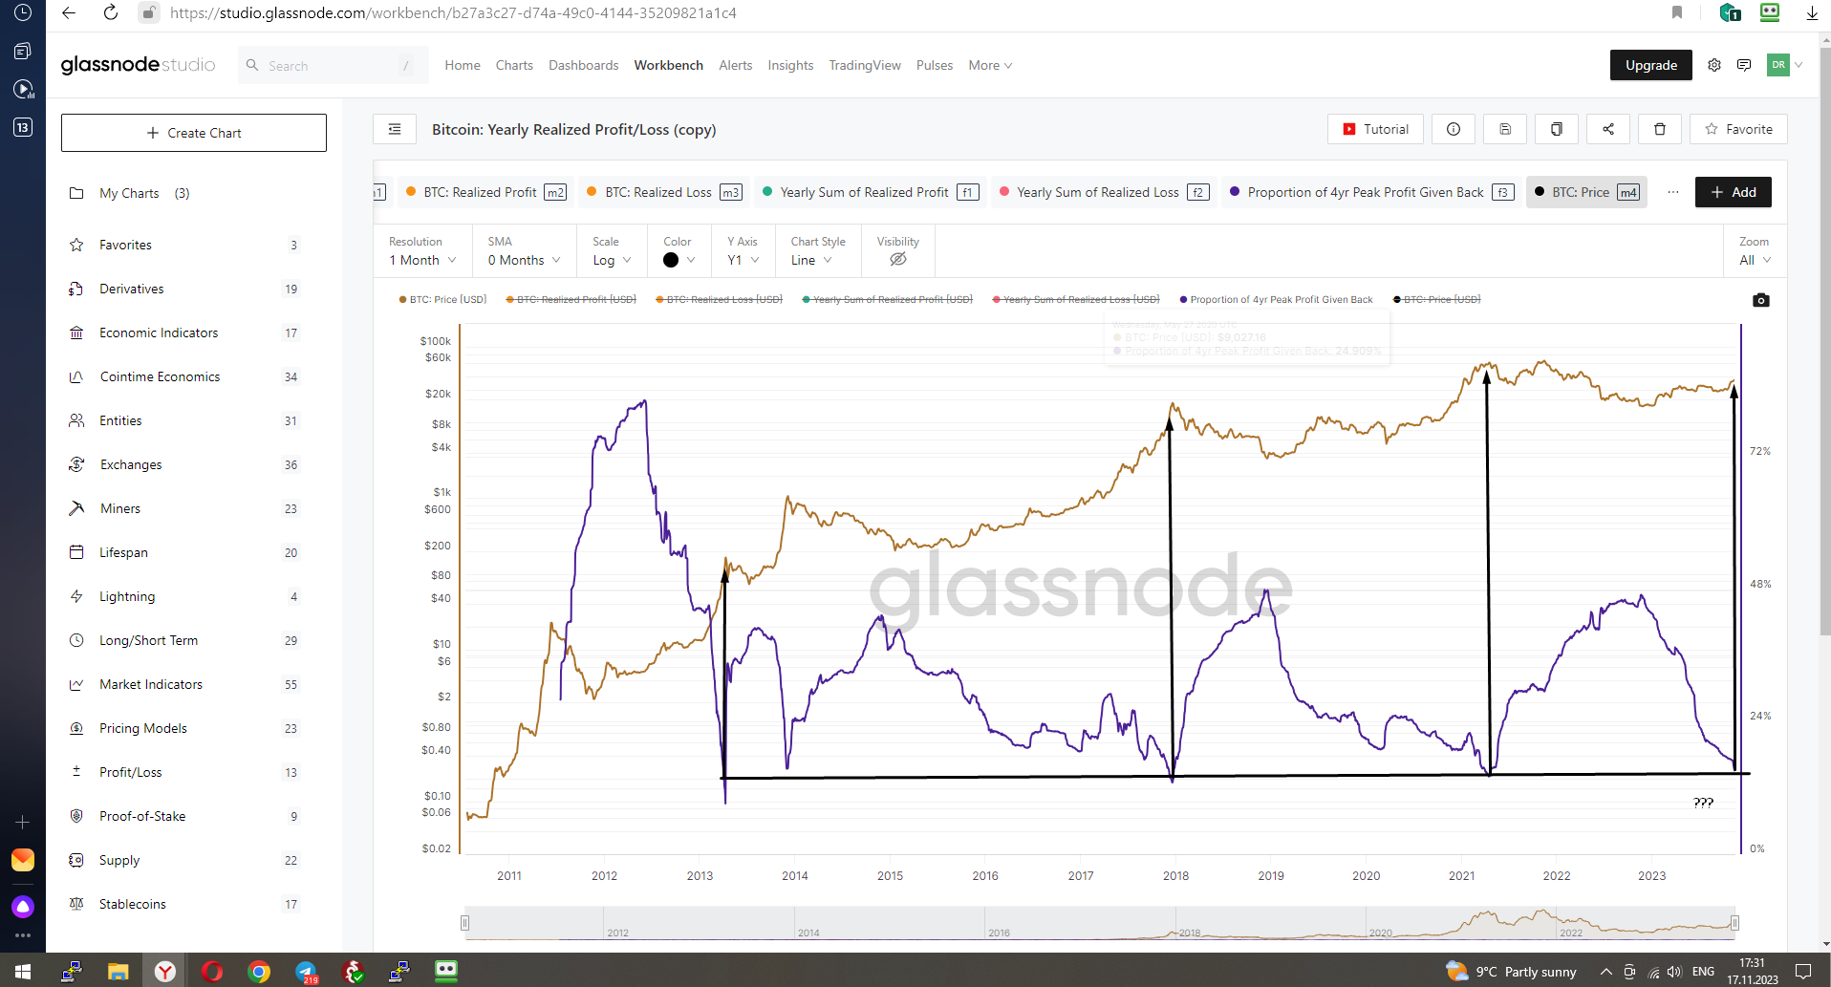Share the chart via share icon
Viewport: 1831px width, 987px height.
point(1608,129)
